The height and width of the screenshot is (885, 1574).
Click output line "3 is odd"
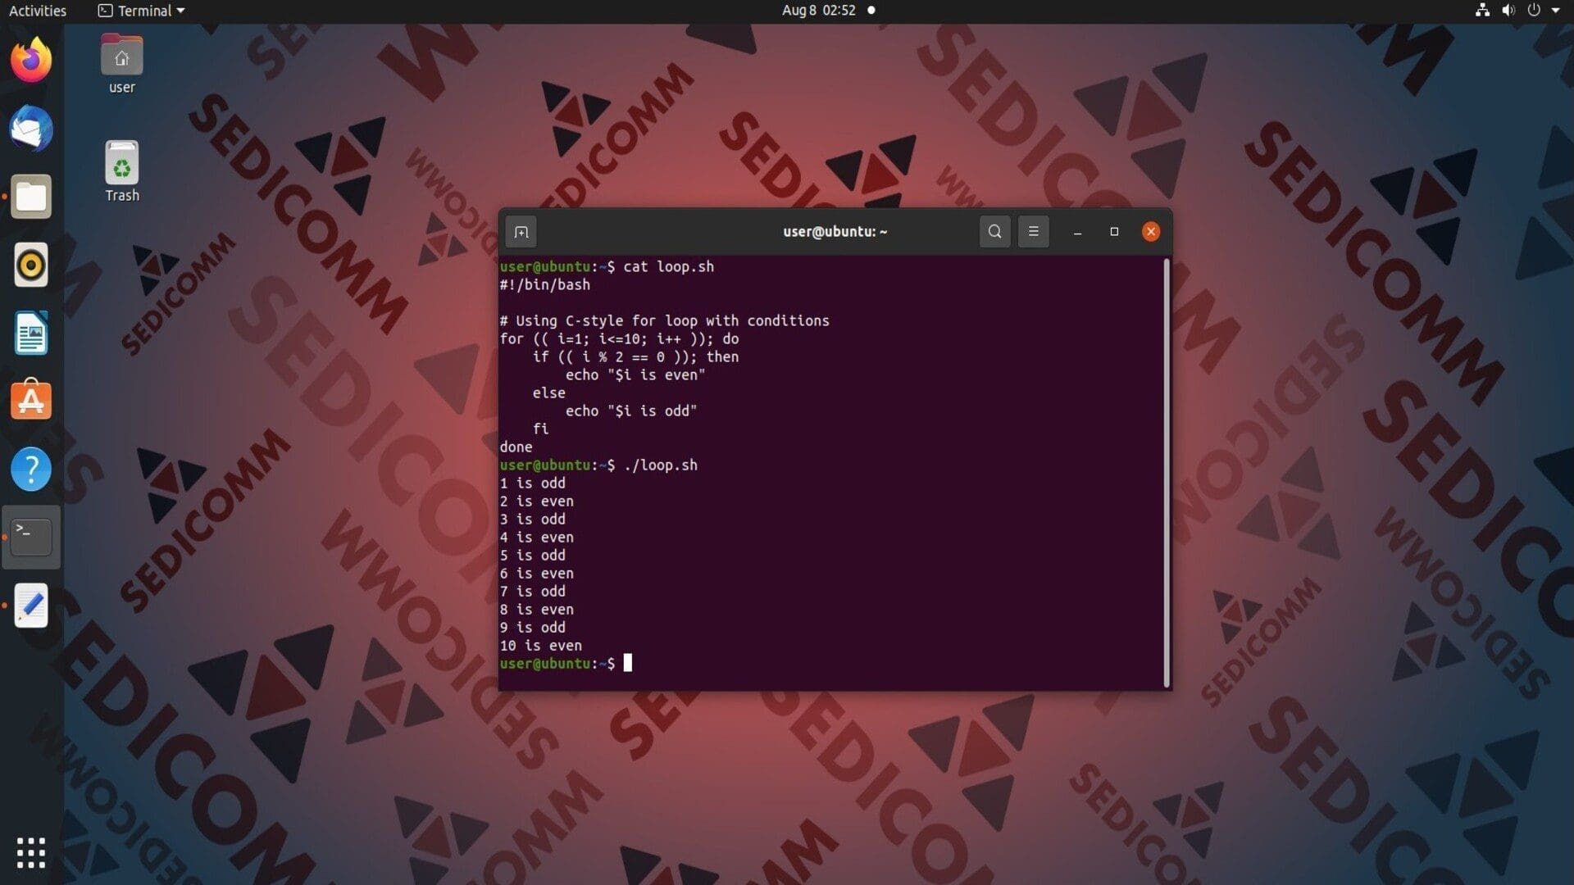[x=532, y=520]
